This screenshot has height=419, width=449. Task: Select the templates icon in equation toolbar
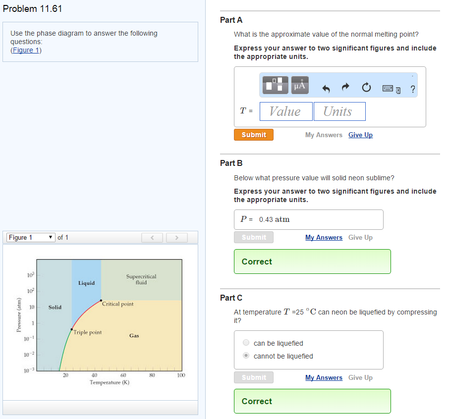tap(275, 84)
